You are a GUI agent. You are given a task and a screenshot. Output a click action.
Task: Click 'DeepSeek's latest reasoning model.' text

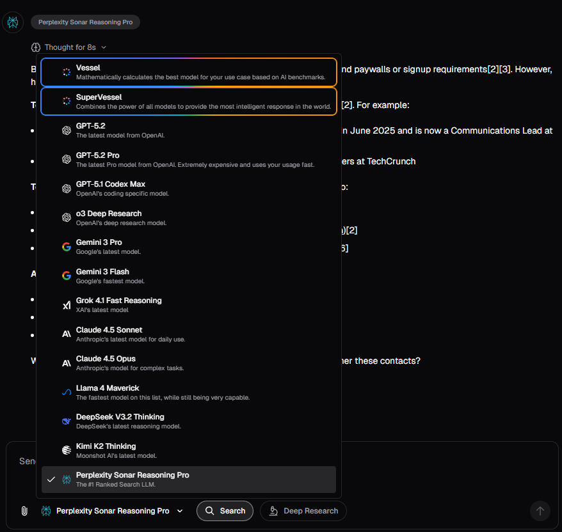[129, 426]
